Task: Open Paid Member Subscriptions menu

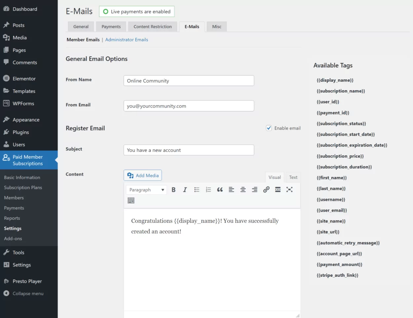Action: [29, 160]
